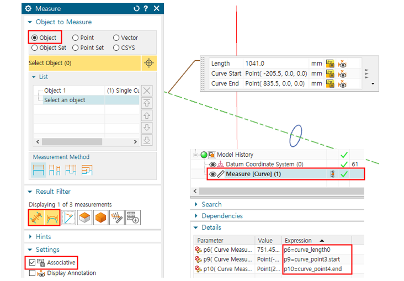Image resolution: width=404 pixels, height=281 pixels.
Task: Click the Select Object crosshair icon
Action: [x=148, y=63]
